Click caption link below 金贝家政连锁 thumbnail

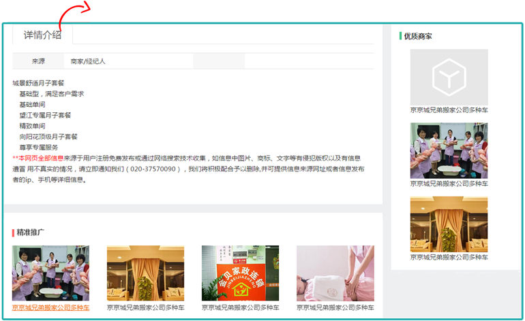240,308
